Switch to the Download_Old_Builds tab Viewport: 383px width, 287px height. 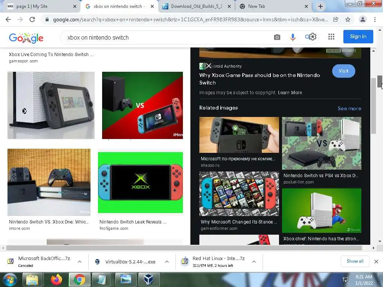click(197, 7)
